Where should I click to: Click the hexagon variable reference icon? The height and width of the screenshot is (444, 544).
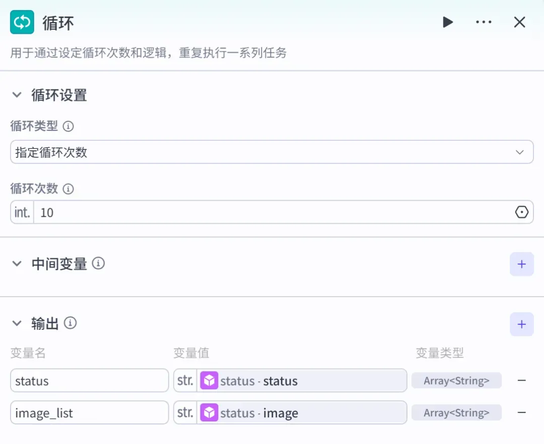pyautogui.click(x=521, y=212)
